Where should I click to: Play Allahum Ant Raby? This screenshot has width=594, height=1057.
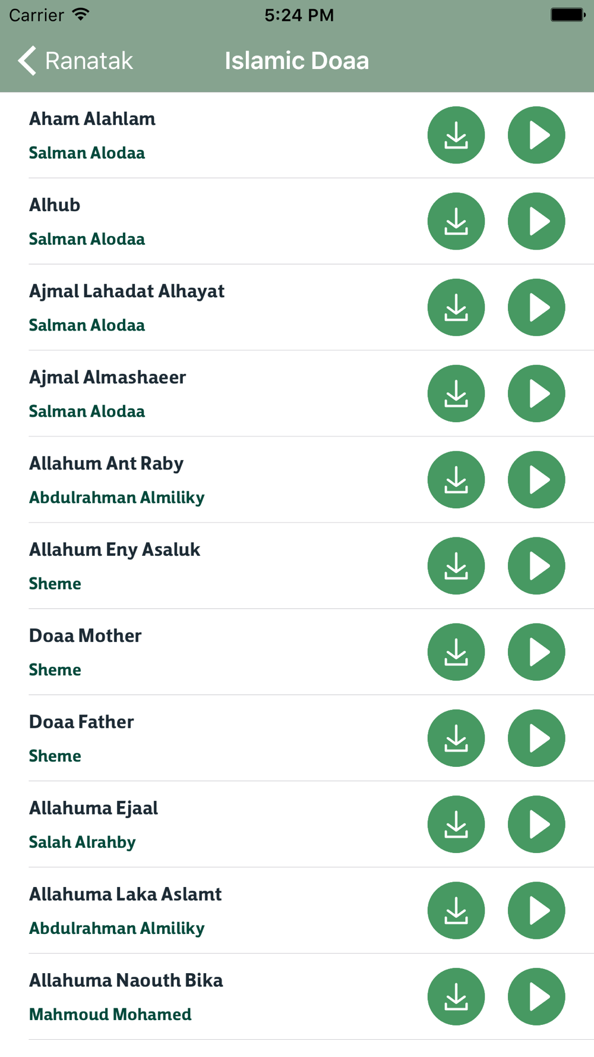pos(536,480)
